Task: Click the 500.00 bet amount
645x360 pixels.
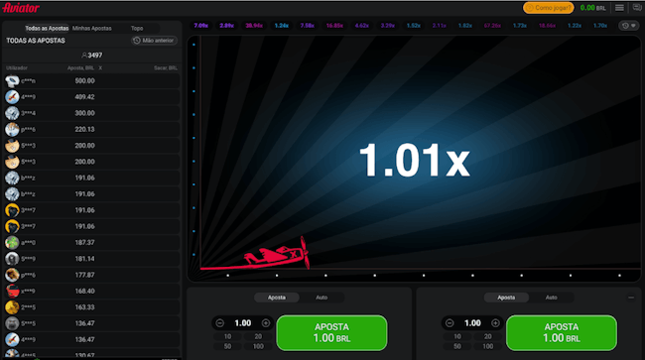Action: [x=84, y=81]
